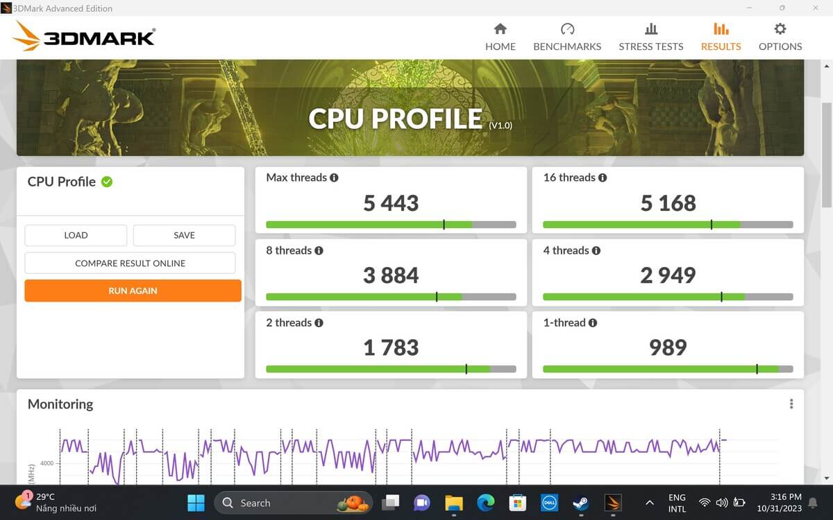The height and width of the screenshot is (520, 833).
Task: Show info for 16 threads score
Action: pyautogui.click(x=603, y=177)
